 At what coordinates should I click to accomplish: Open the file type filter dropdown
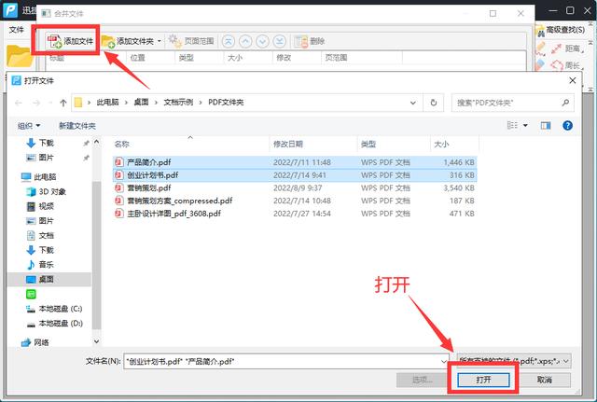514,361
